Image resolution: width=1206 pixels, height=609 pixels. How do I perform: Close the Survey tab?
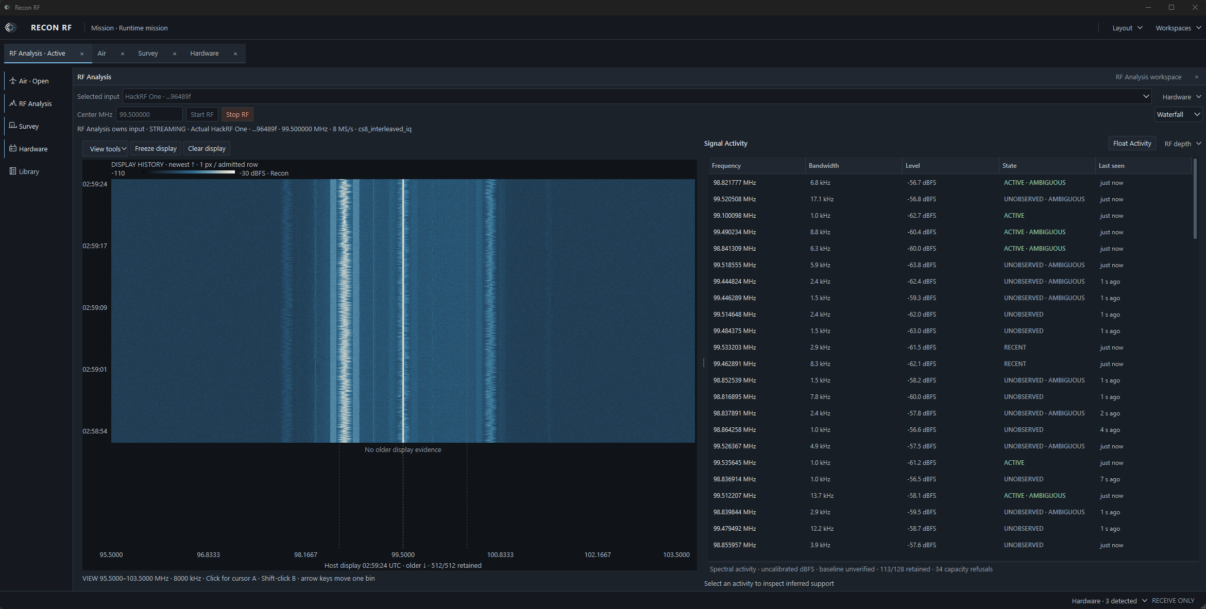175,54
